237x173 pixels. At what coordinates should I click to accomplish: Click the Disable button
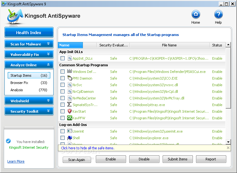pos(144,159)
